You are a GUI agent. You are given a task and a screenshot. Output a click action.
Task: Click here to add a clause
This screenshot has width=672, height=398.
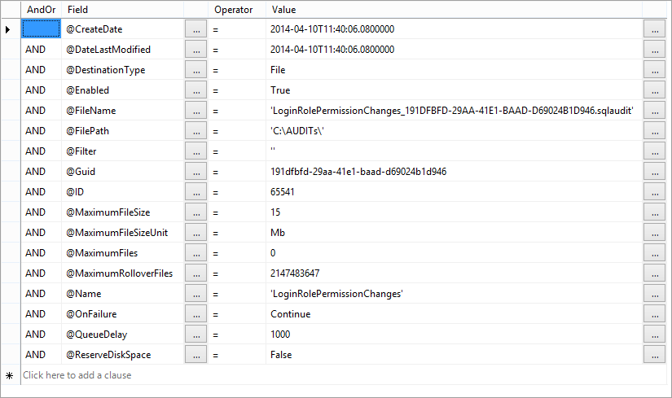point(77,375)
